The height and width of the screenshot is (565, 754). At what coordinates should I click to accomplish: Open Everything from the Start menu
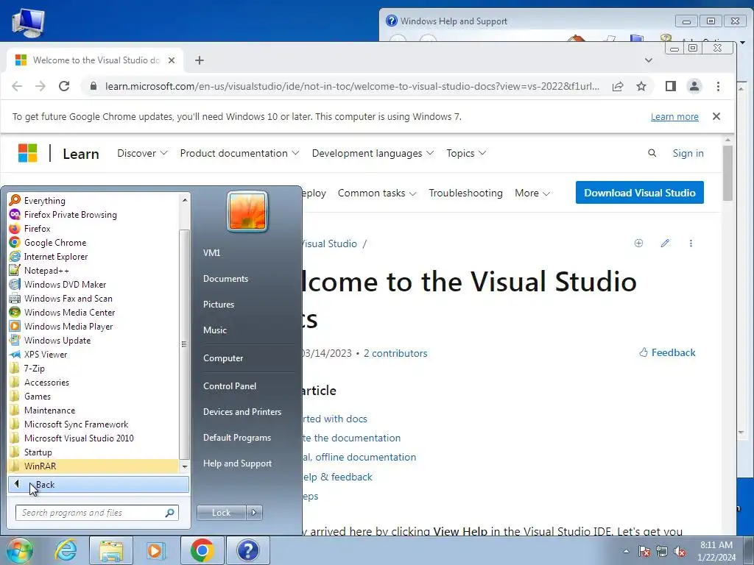[x=94, y=200]
